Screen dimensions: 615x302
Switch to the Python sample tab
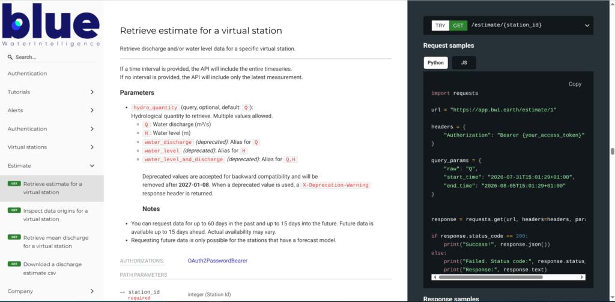pos(436,62)
